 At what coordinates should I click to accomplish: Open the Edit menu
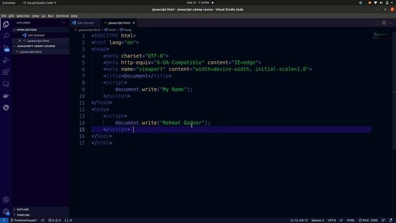(11, 16)
